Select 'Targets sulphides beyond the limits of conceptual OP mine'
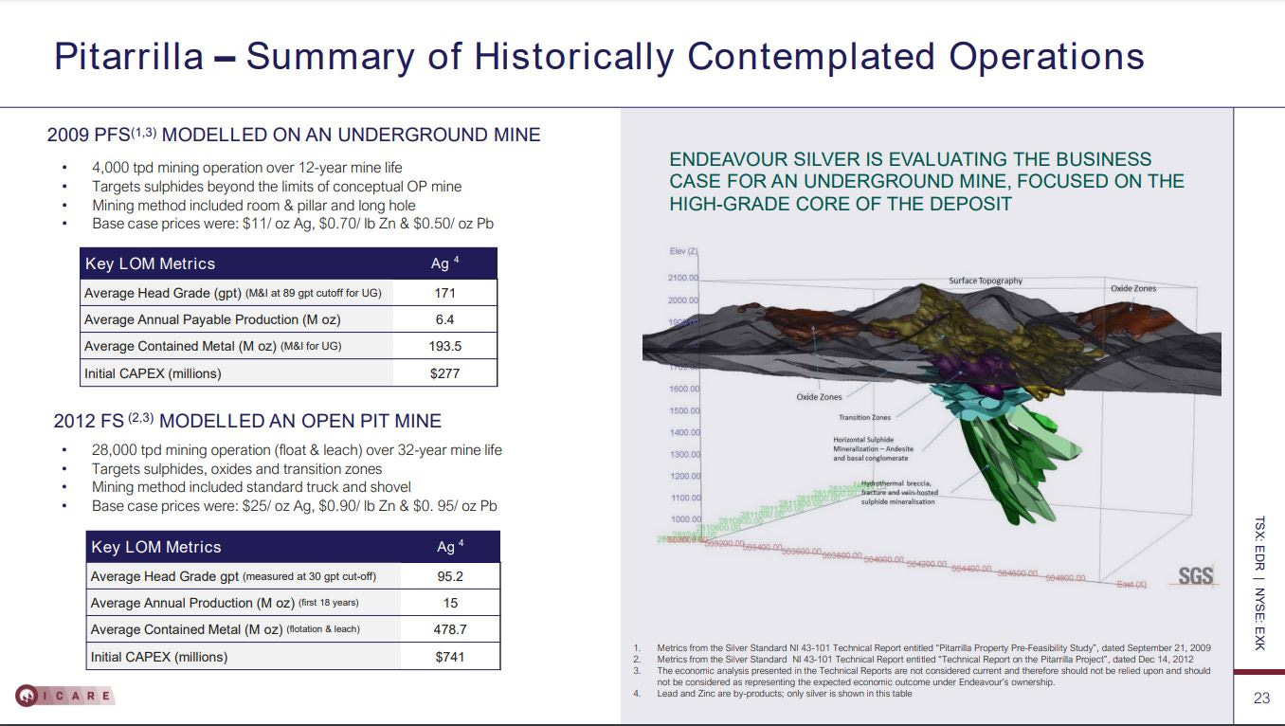Image resolution: width=1285 pixels, height=726 pixels. coord(277,187)
